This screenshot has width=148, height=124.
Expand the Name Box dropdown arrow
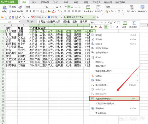[20, 22]
